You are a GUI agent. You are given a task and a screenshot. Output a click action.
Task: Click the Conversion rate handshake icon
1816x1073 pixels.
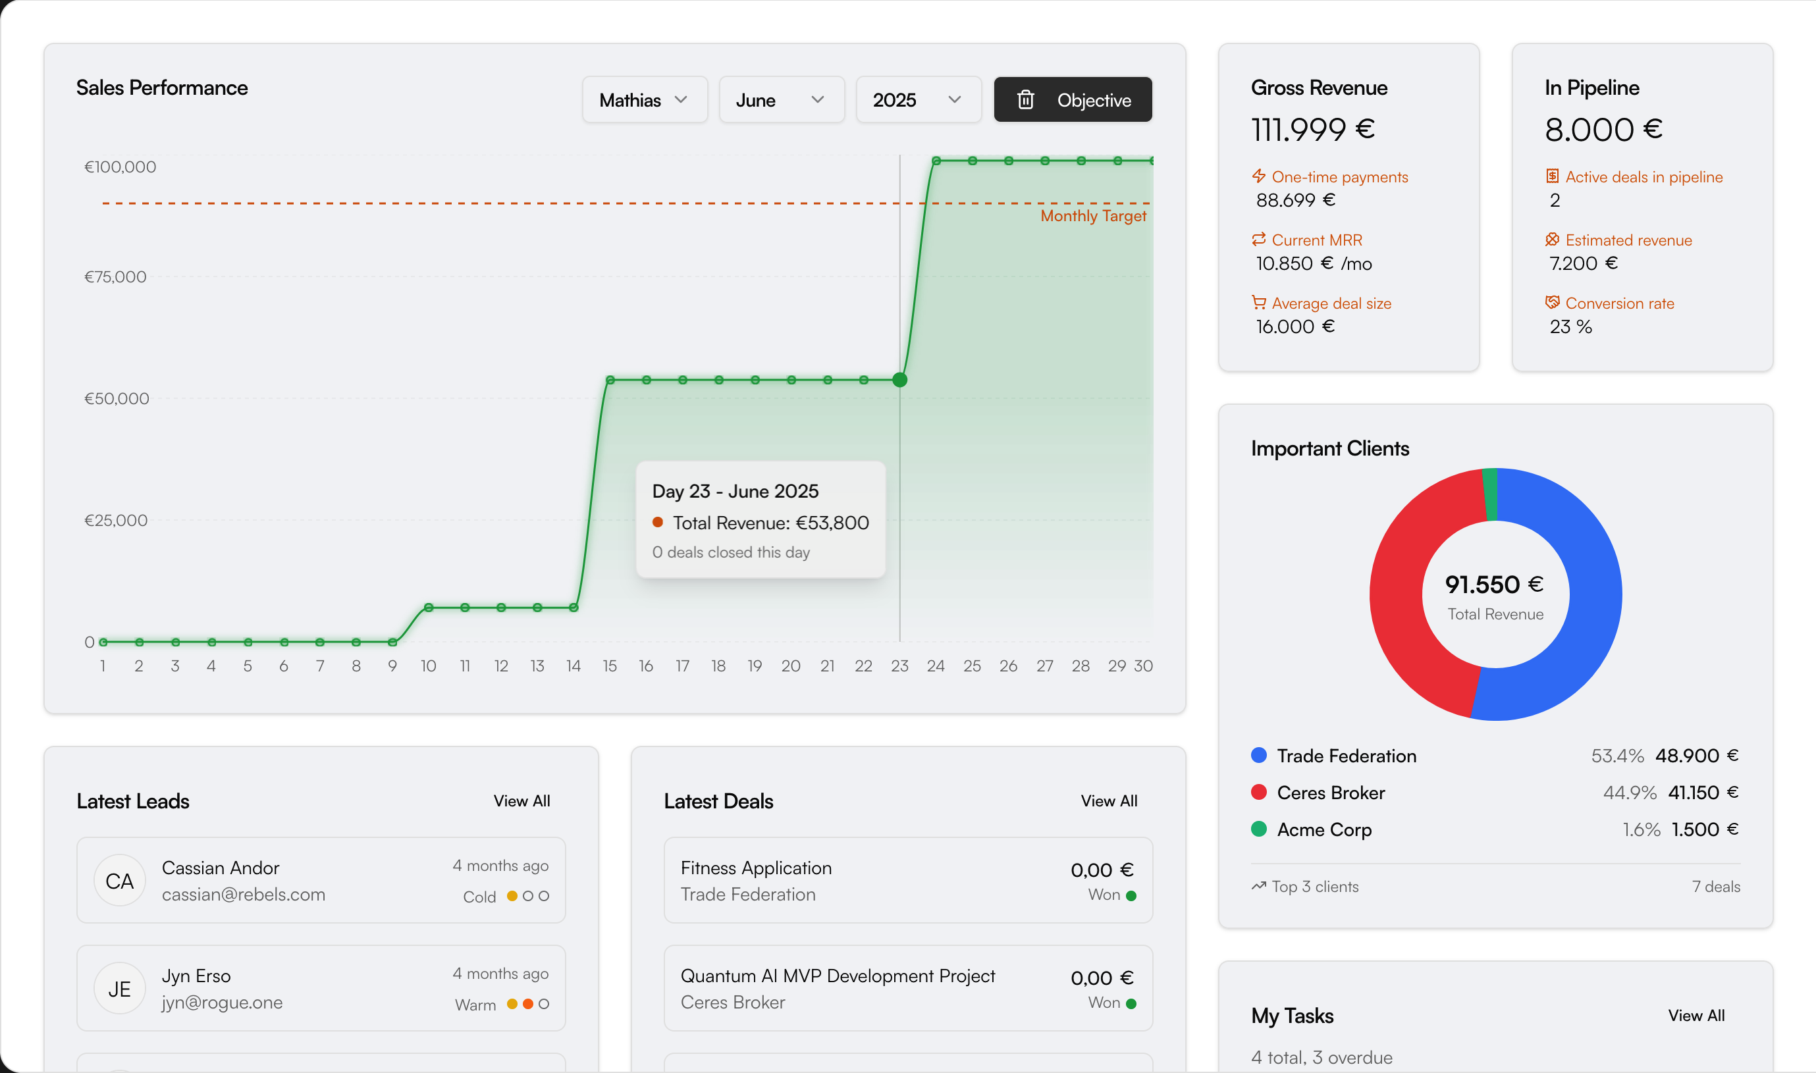click(x=1552, y=302)
